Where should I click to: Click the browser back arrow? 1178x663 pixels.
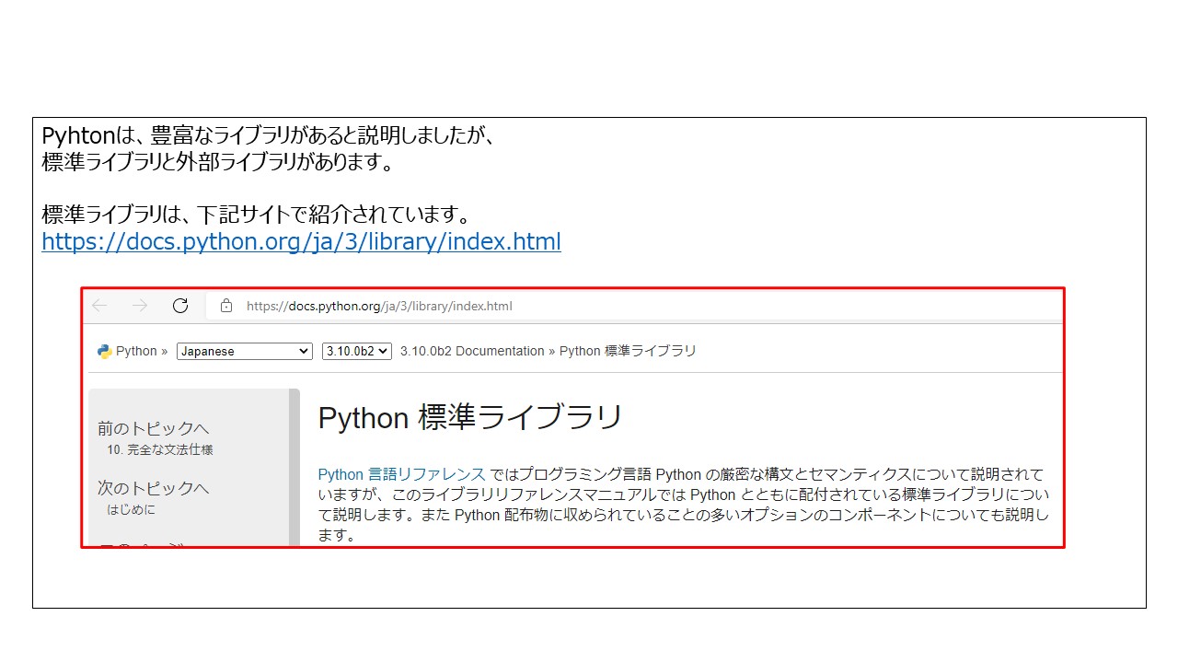[99, 306]
